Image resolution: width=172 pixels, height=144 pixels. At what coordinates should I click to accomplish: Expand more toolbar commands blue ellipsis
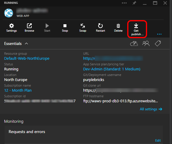pos(159,34)
